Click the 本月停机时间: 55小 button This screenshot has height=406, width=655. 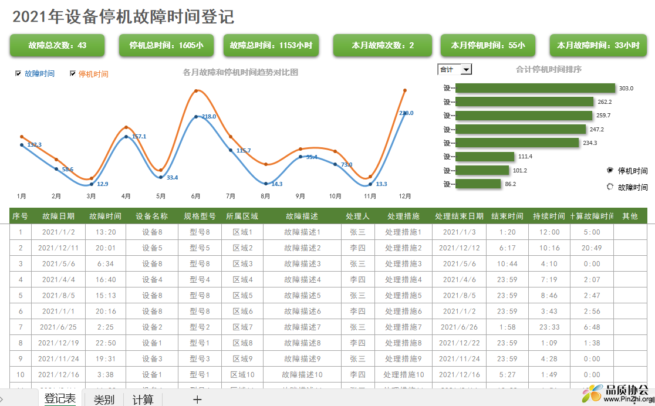(x=488, y=45)
